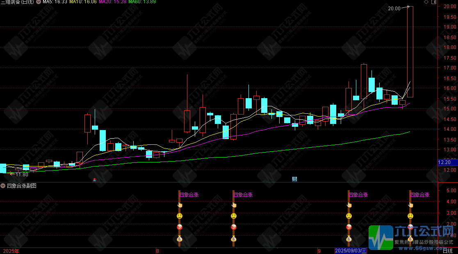Click the 财 financial marker icon
This screenshot has height=254, width=458.
(294, 179)
